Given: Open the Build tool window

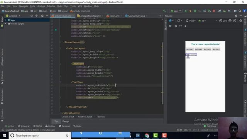Looking at the screenshot, I should click(77, 126).
